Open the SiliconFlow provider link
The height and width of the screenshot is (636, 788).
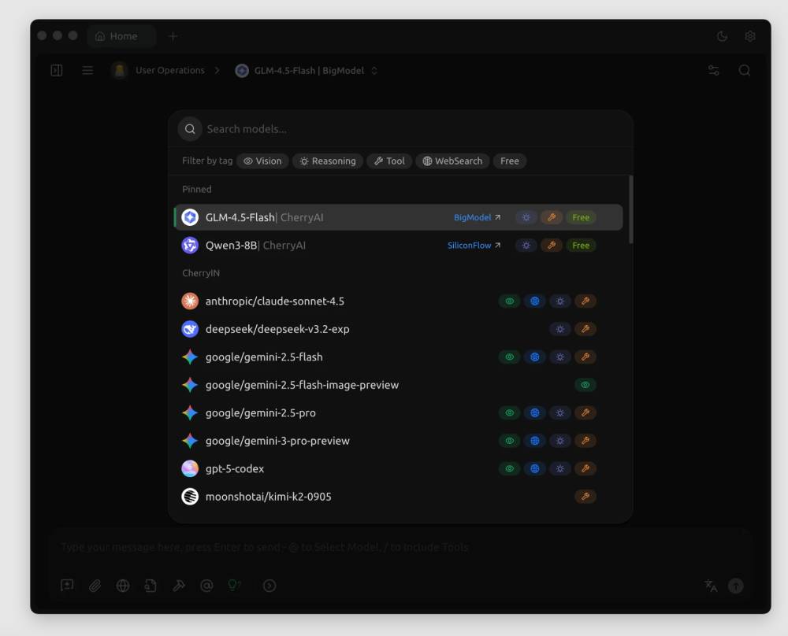474,246
